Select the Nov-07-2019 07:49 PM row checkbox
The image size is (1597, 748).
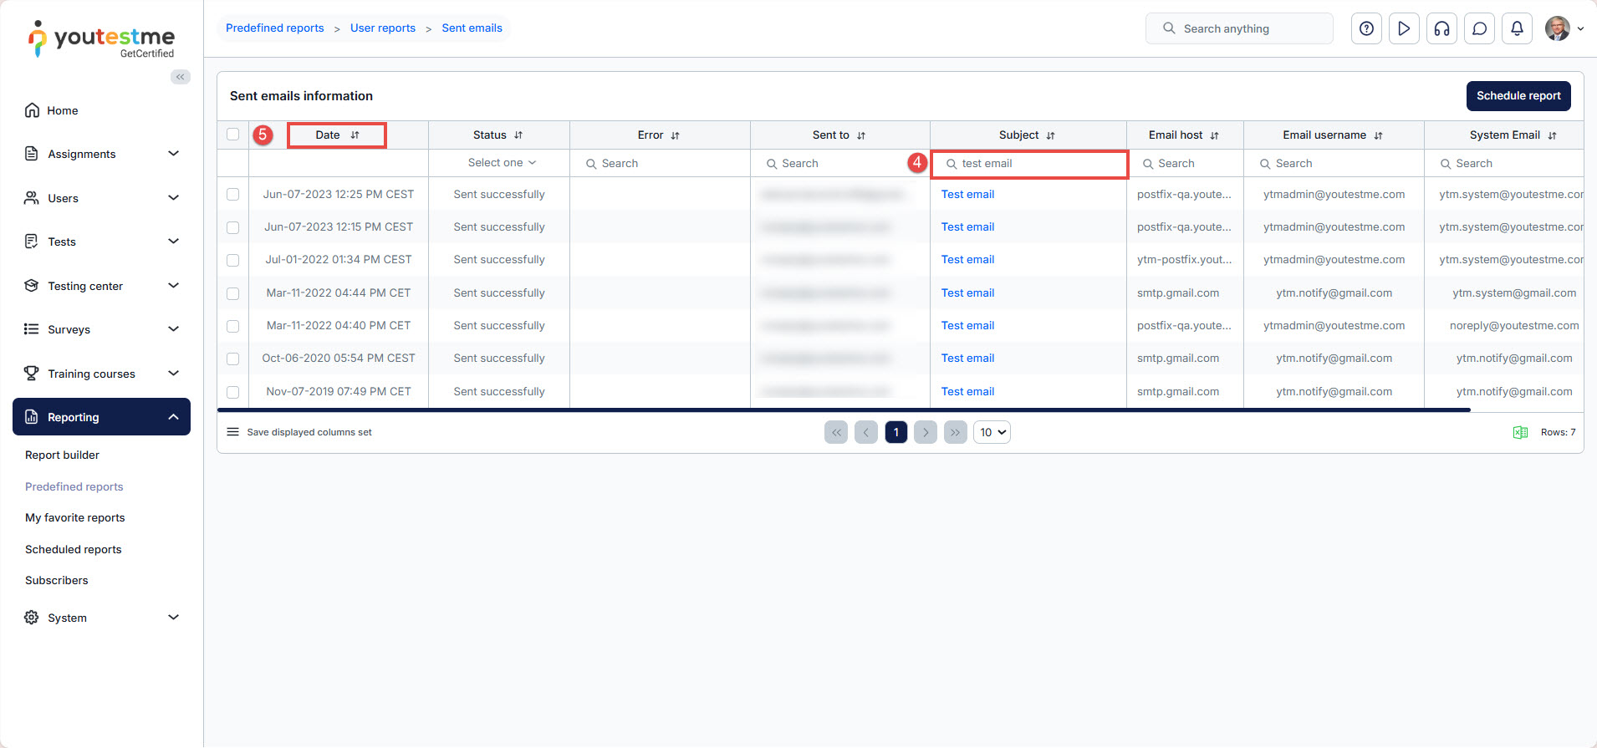(x=233, y=392)
